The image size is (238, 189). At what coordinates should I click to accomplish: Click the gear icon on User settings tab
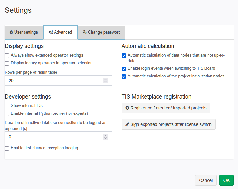click(11, 32)
